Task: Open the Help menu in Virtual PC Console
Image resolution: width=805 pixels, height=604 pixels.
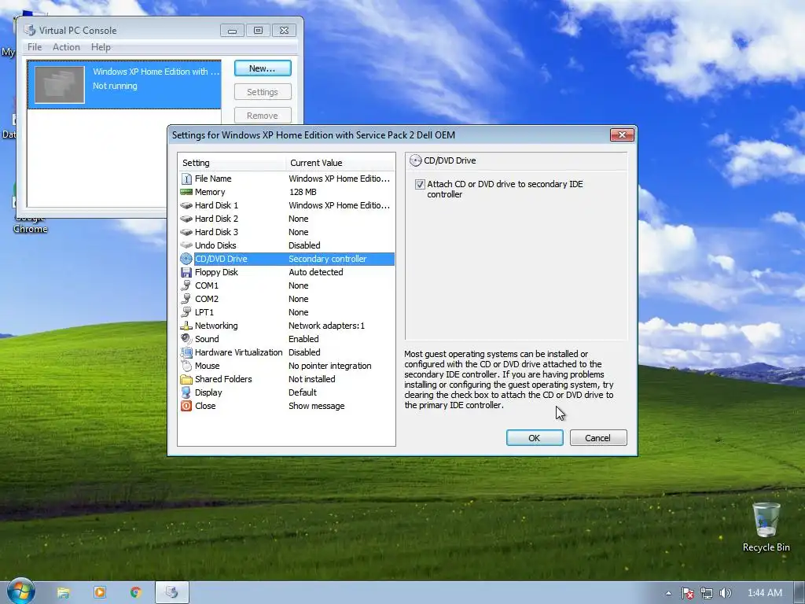Action: [x=101, y=47]
